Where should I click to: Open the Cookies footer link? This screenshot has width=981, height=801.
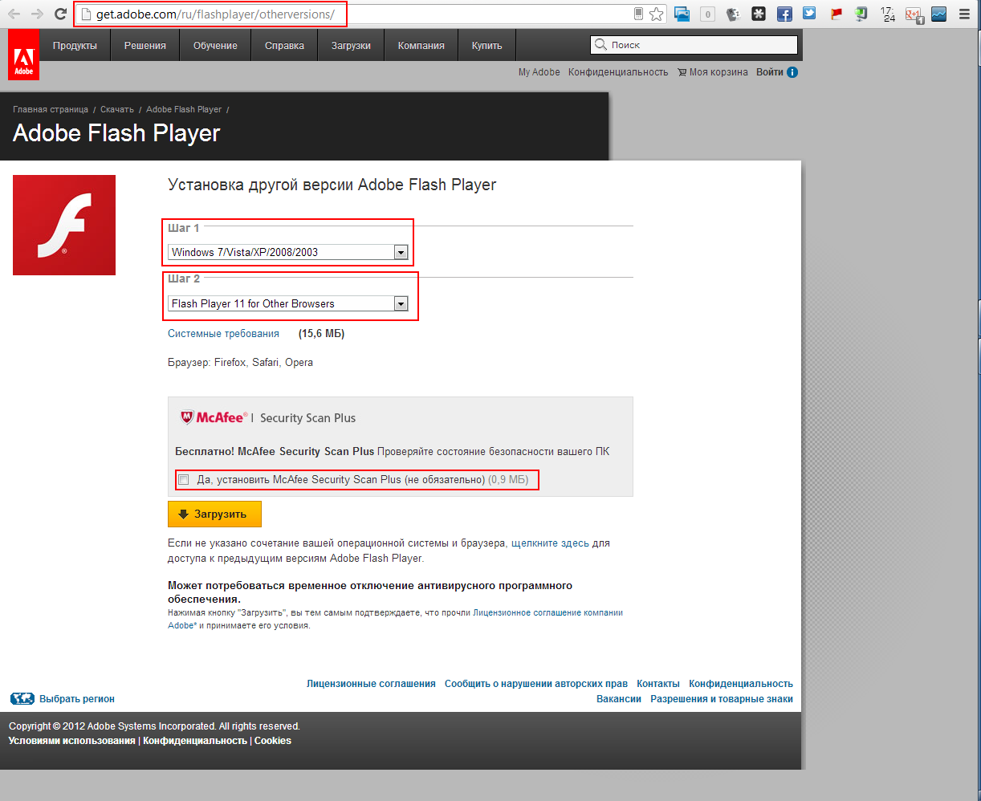point(273,741)
